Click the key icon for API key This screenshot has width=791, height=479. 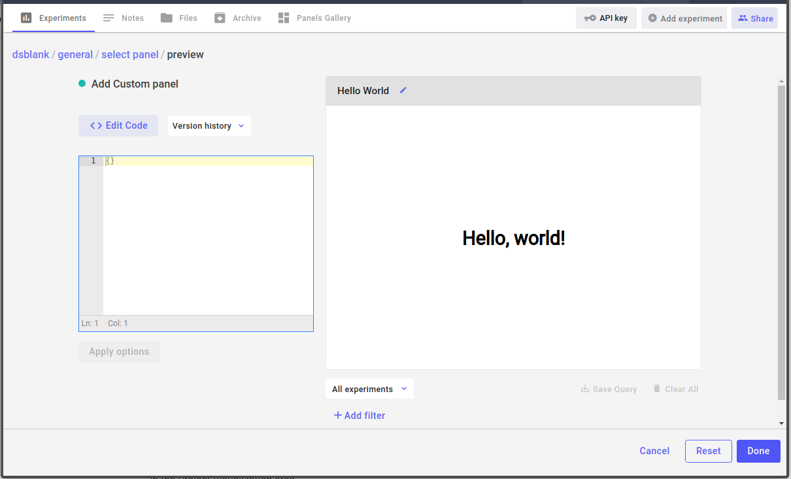click(x=590, y=18)
